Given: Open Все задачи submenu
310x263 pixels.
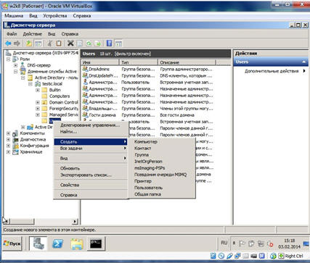Looking at the screenshot, I should click(91, 149).
